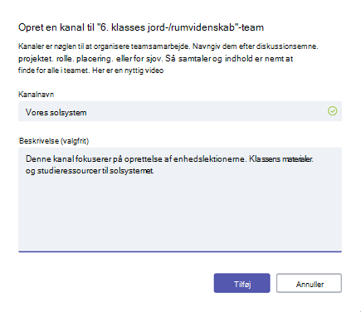The height and width of the screenshot is (312, 361).
Task: Cancel with the Annuller button
Action: [x=309, y=283]
